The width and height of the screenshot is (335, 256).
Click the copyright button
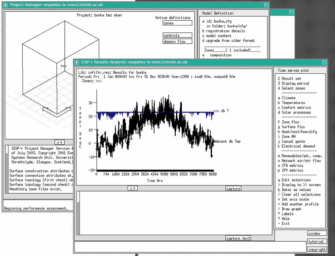(x=317, y=249)
